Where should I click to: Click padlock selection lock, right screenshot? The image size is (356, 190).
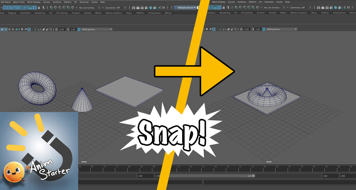point(224,7)
